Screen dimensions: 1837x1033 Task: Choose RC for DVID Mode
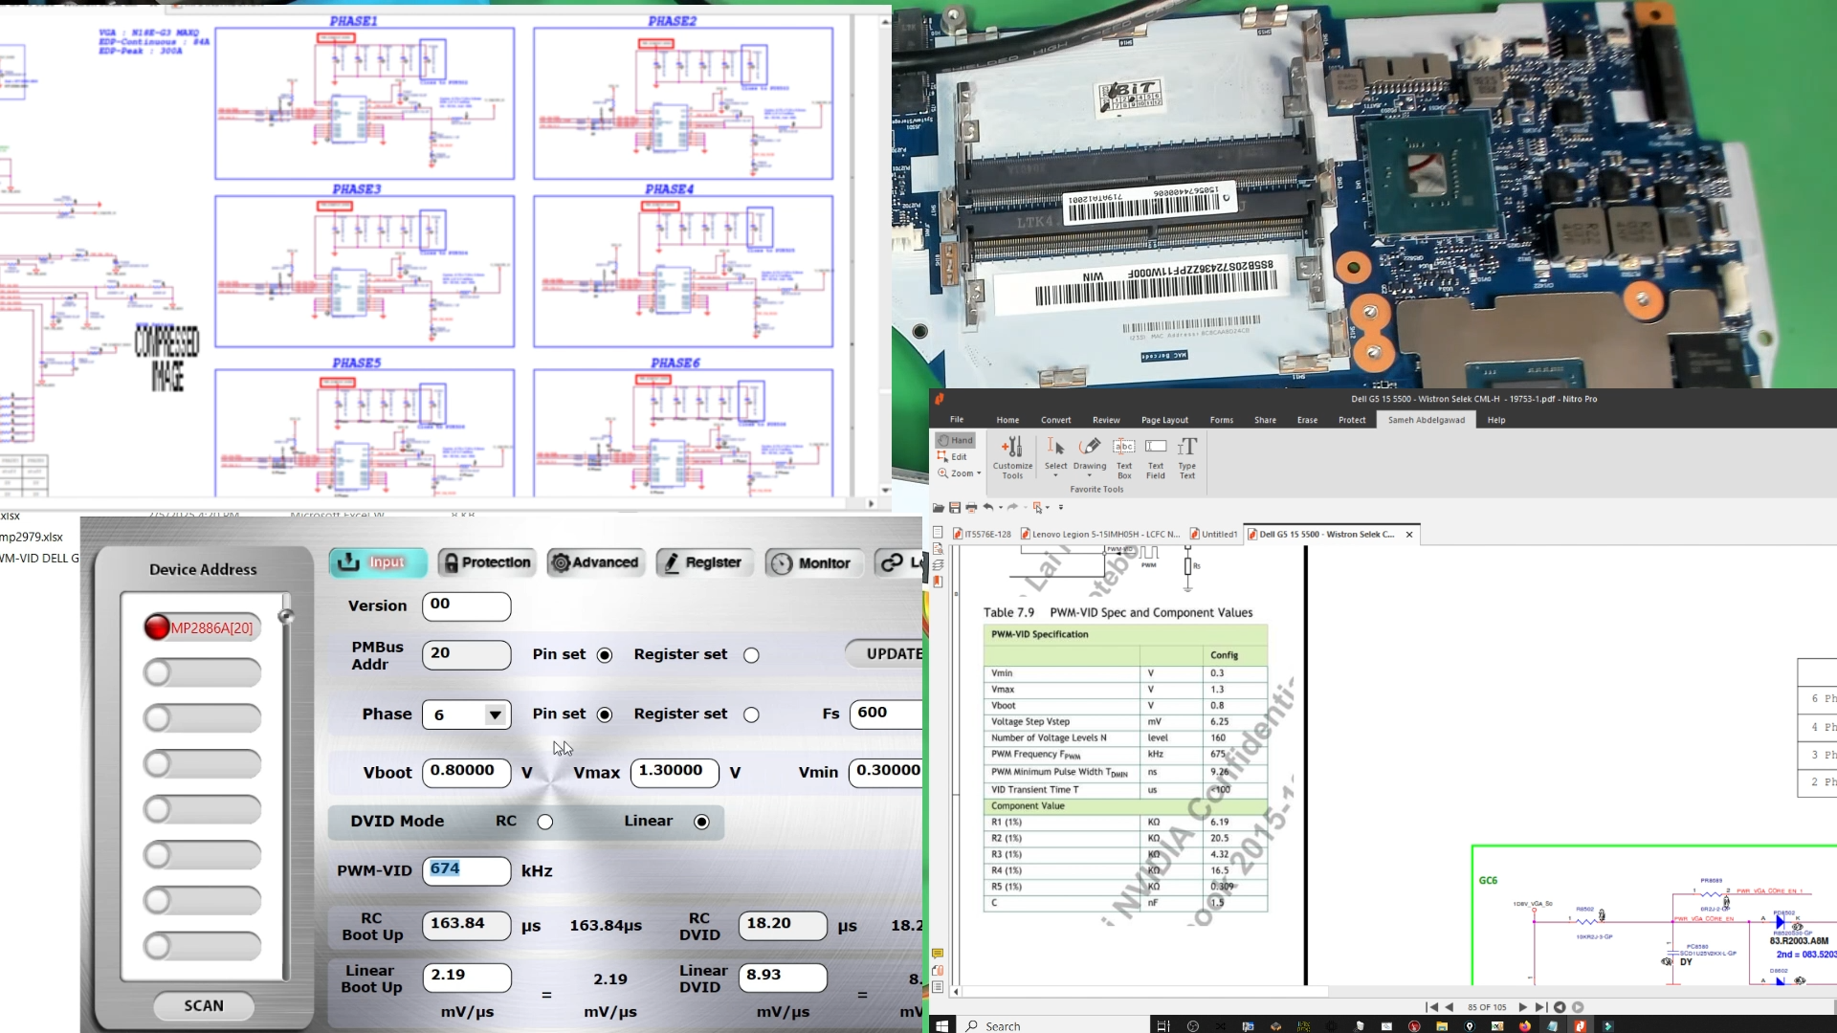[x=545, y=822]
